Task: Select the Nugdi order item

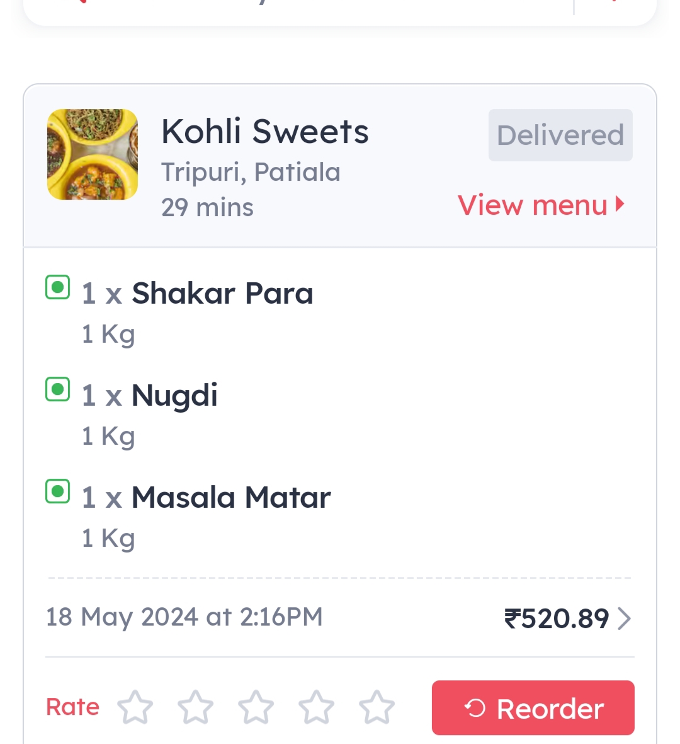Action: tap(174, 396)
